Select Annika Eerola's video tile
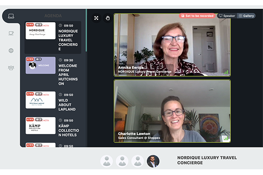The width and height of the screenshot is (263, 175). point(172,45)
